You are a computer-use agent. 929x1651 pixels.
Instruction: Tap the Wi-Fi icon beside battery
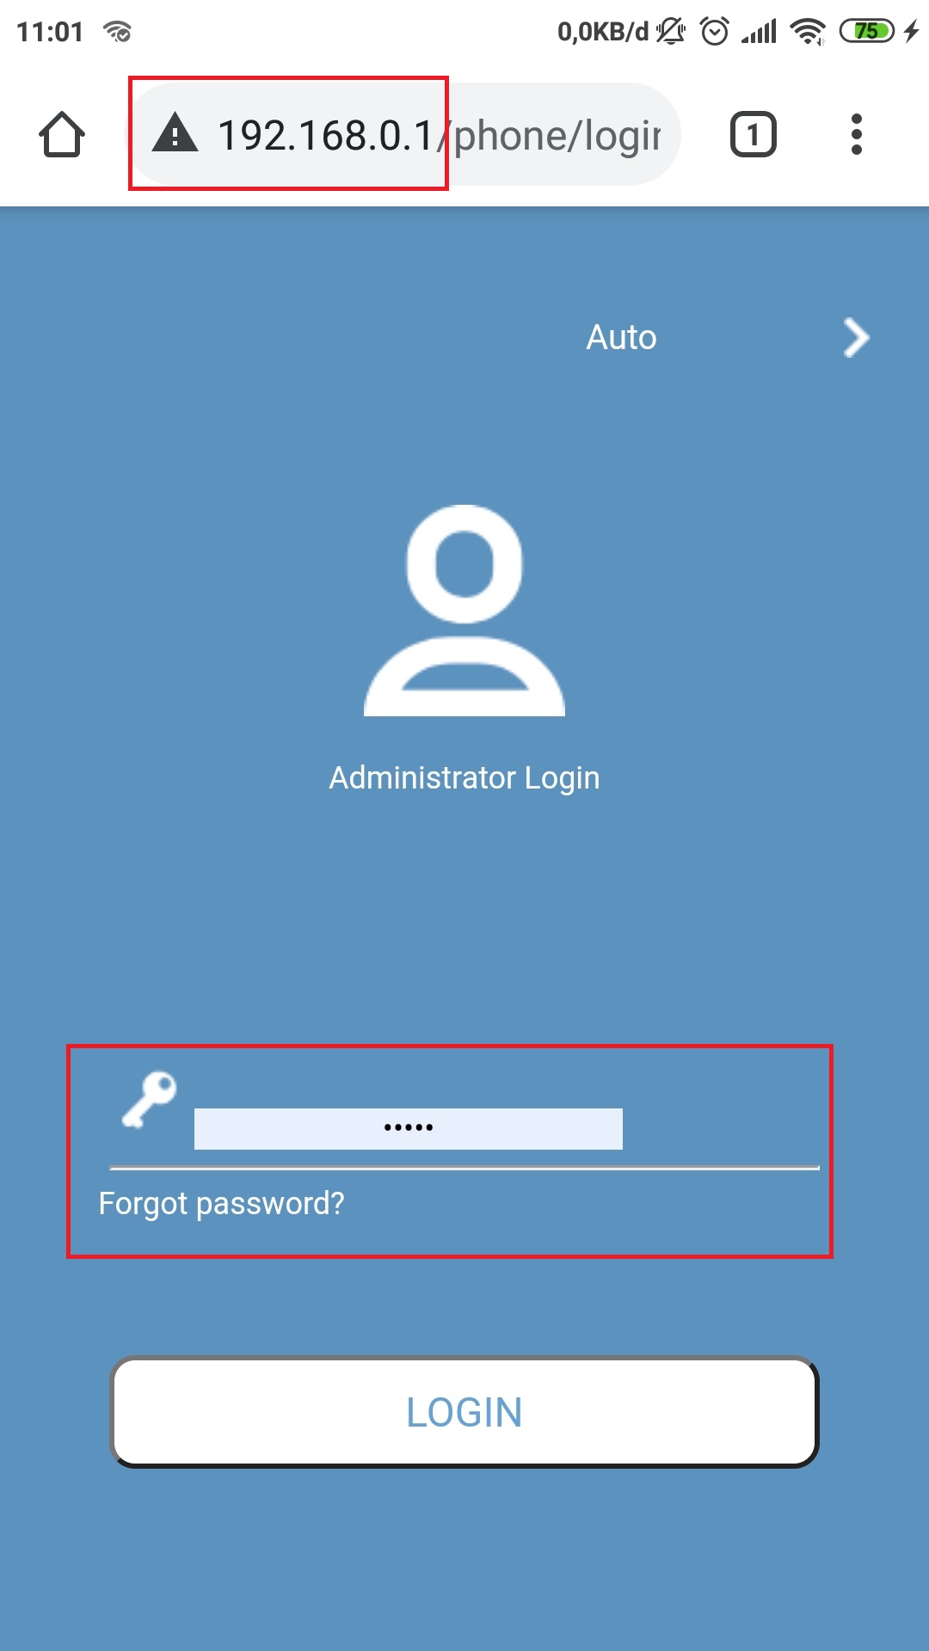[808, 32]
